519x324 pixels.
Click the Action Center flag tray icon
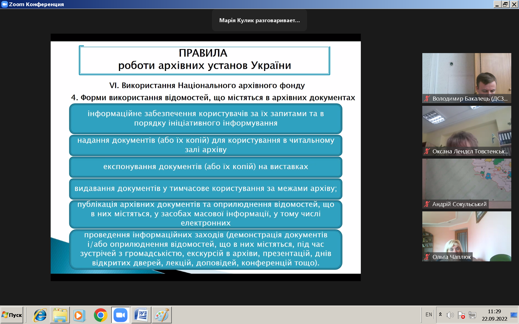pos(461,315)
